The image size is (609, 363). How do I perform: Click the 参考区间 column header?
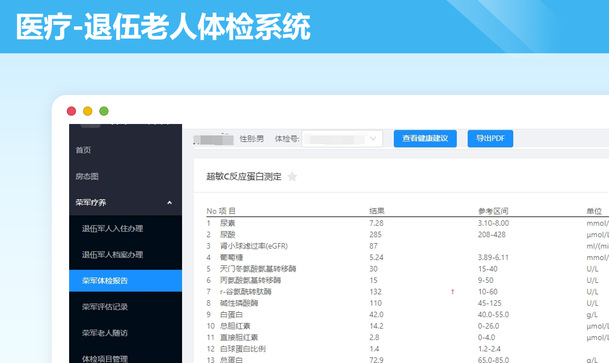(493, 211)
